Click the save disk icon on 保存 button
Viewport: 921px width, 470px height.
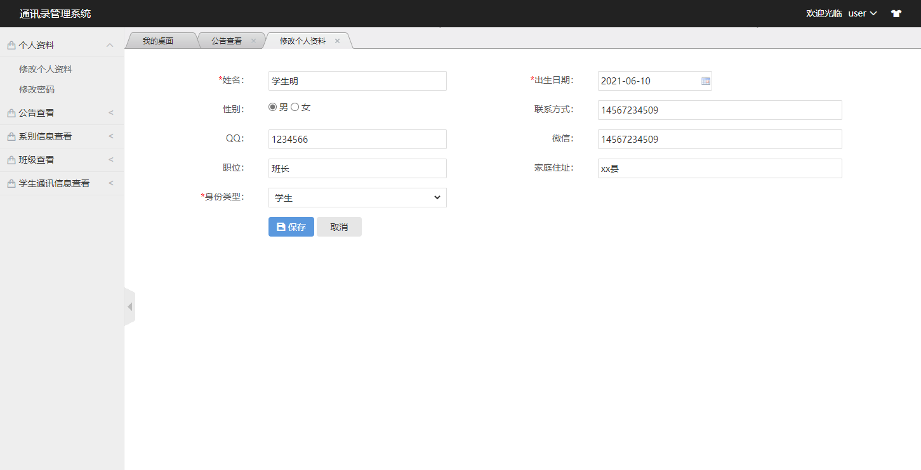[x=280, y=226]
